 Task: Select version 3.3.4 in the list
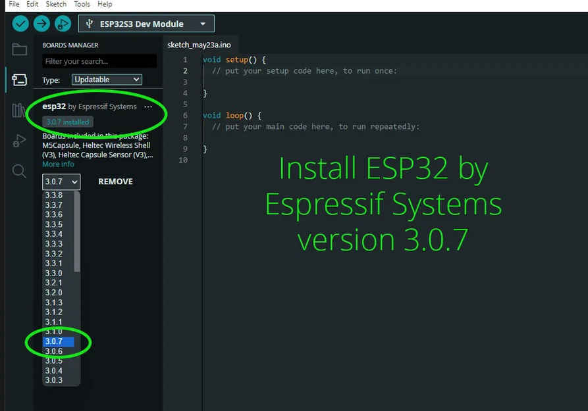(58, 234)
